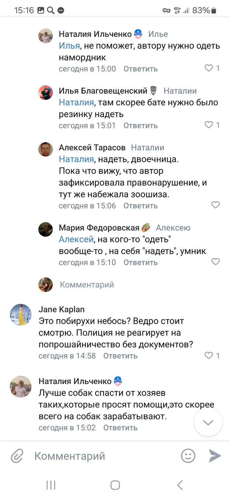230x499 pixels.
Task: Tap the blue Илья mention link
Action: (69, 45)
